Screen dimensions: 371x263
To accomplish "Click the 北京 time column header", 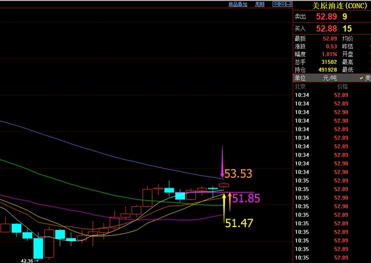I will pyautogui.click(x=300, y=86).
